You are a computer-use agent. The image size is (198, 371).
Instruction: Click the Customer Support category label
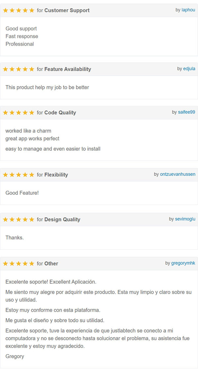pos(67,10)
